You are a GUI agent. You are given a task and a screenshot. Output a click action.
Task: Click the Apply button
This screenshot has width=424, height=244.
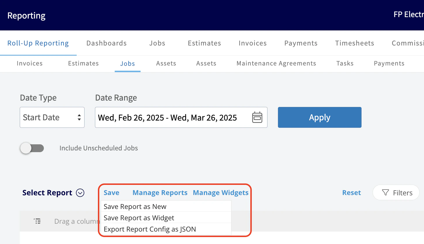coord(319,117)
